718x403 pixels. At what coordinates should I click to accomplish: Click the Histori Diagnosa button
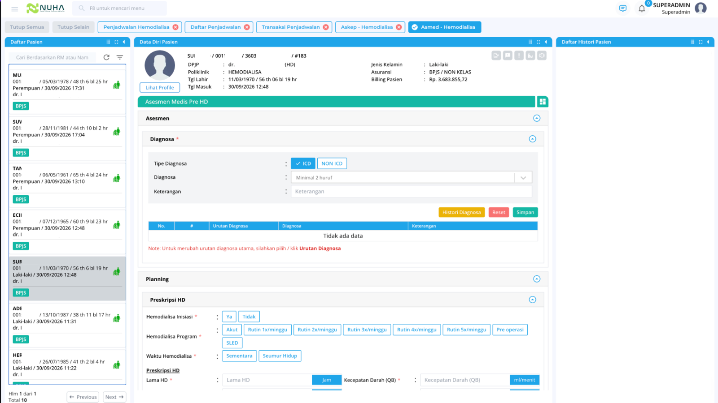tap(461, 212)
